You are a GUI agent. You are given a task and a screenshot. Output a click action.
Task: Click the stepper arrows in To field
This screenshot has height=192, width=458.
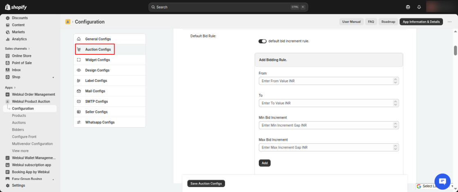pyautogui.click(x=395, y=103)
